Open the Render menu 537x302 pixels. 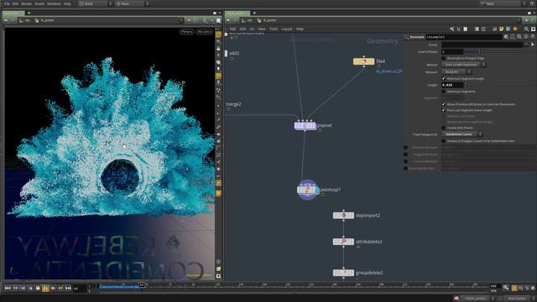point(26,3)
